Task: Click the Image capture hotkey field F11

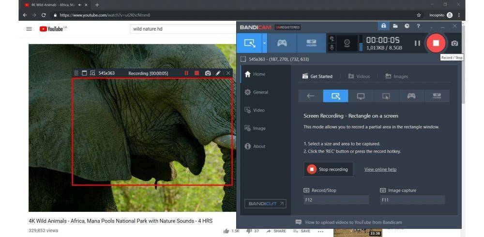Action: coord(412,200)
